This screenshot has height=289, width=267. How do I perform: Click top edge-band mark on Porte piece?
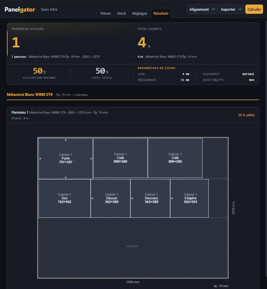pyautogui.click(x=66, y=140)
